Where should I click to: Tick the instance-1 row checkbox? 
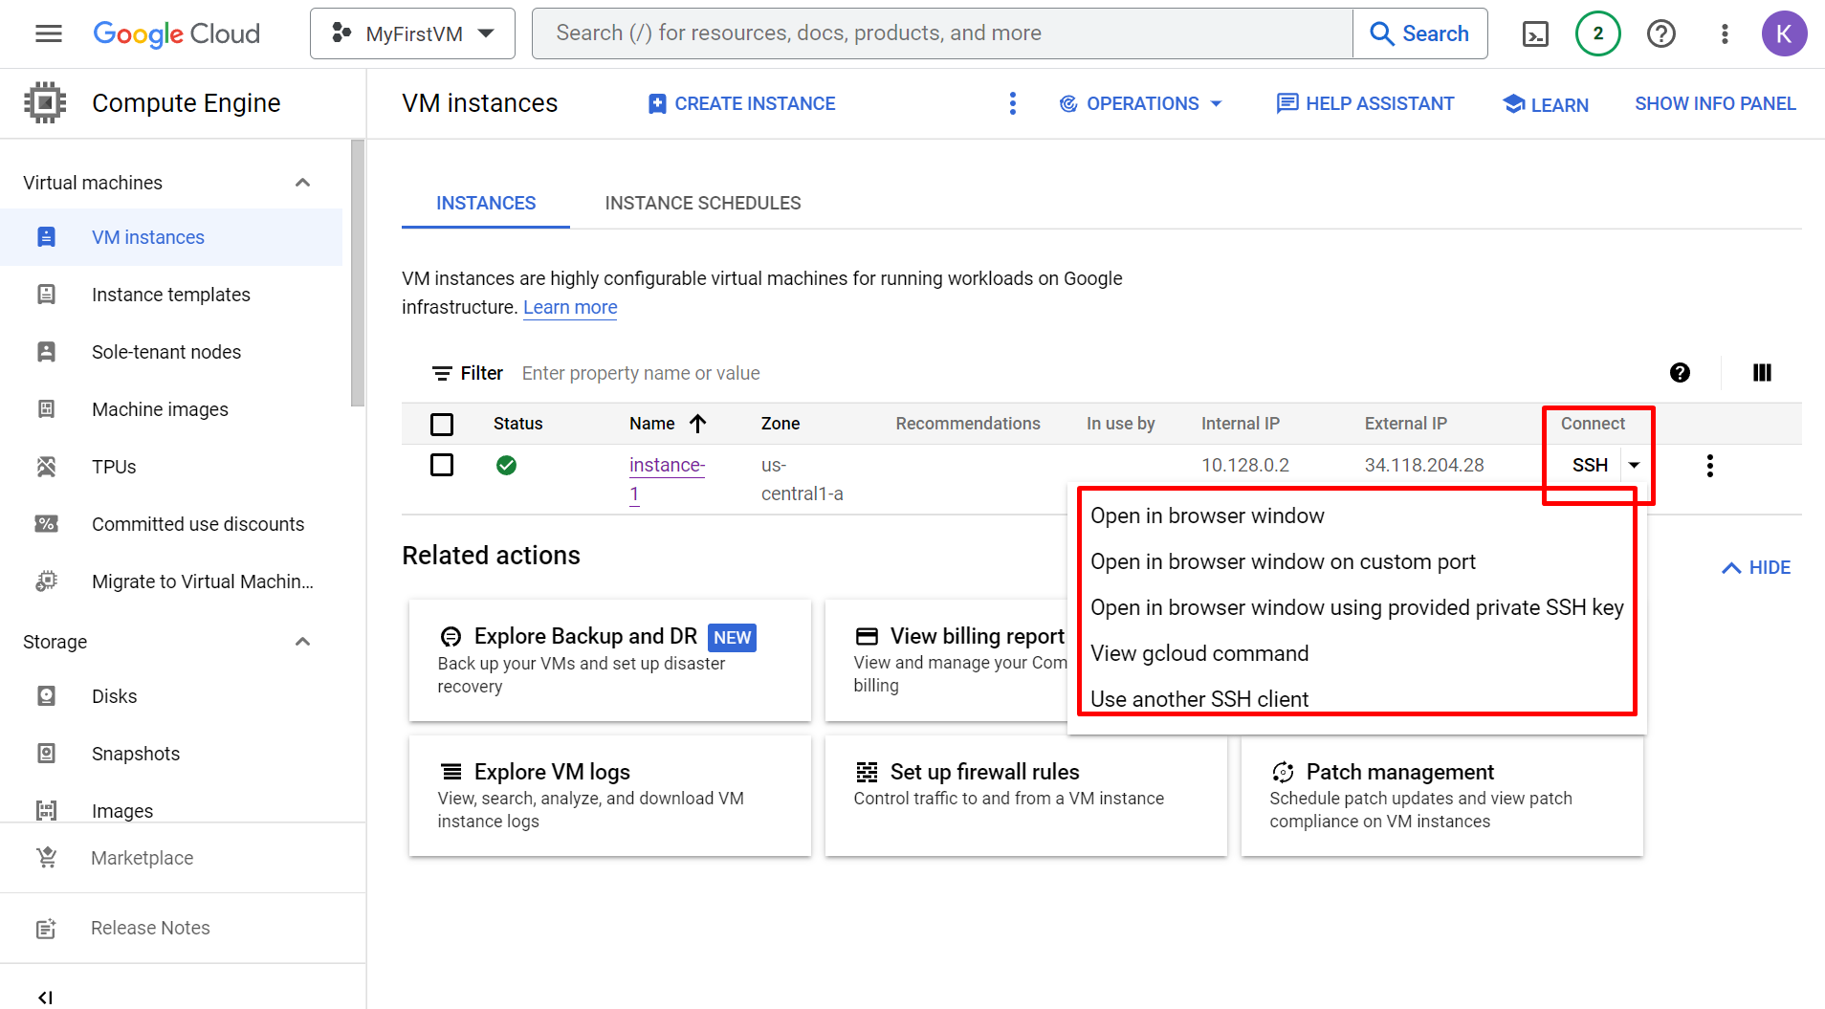pyautogui.click(x=442, y=466)
